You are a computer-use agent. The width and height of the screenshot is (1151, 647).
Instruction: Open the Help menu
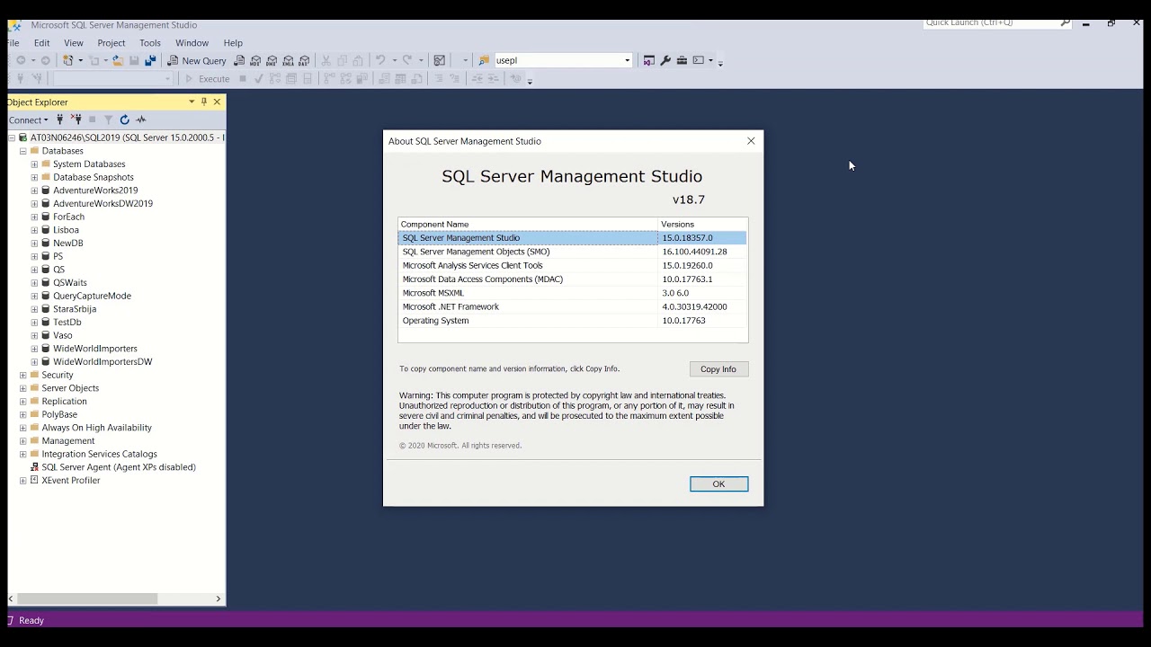pos(233,43)
